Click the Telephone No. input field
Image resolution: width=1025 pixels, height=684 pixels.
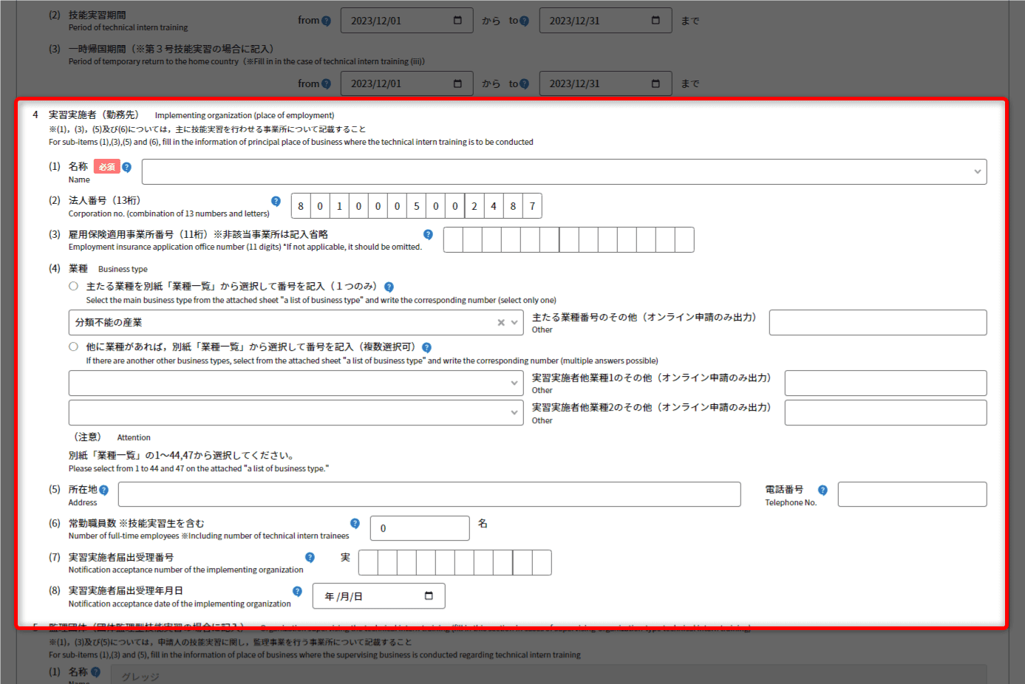pos(912,494)
